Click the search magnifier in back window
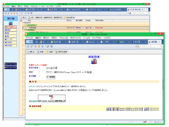 click(148, 13)
